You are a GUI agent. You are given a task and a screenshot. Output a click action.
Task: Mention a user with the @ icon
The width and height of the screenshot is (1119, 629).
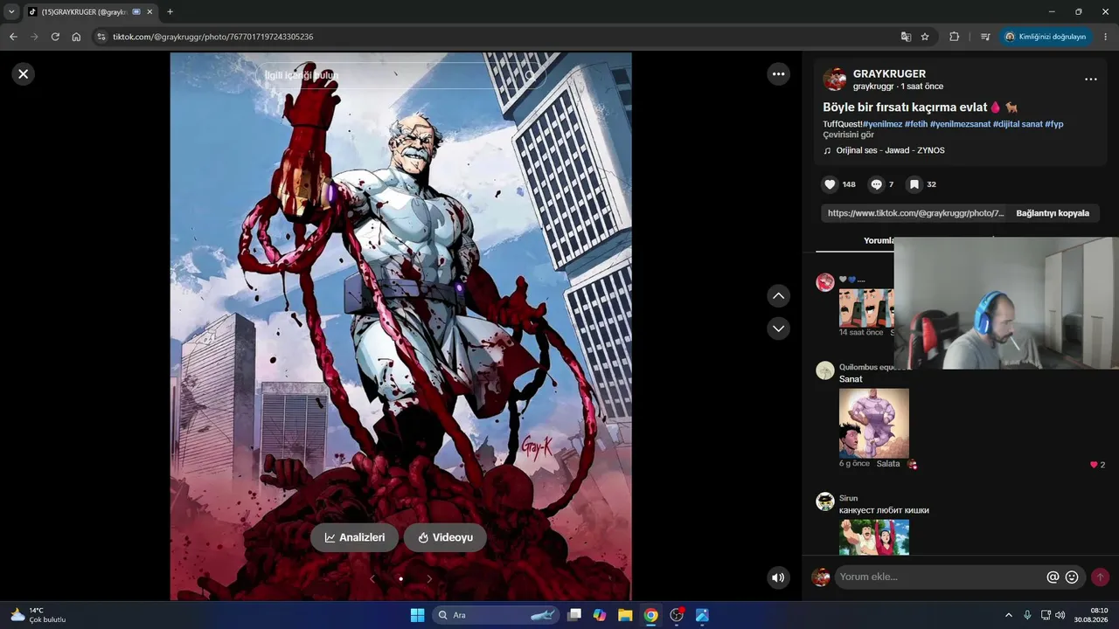point(1053,577)
